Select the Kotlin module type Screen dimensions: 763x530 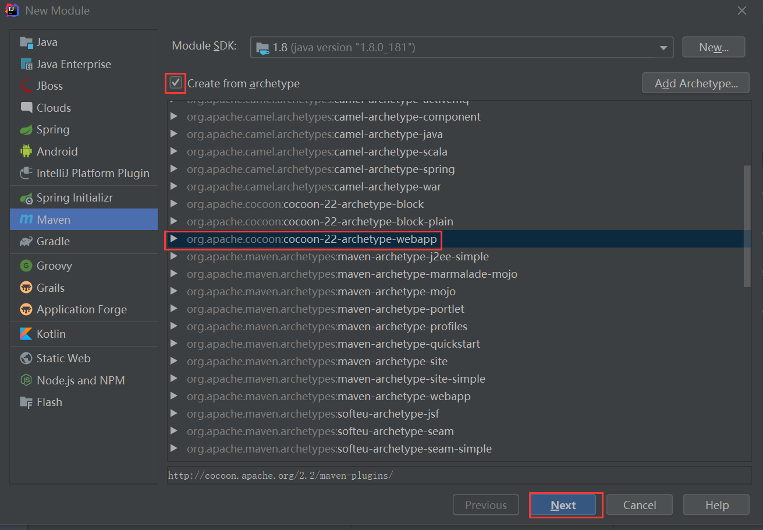pyautogui.click(x=84, y=334)
